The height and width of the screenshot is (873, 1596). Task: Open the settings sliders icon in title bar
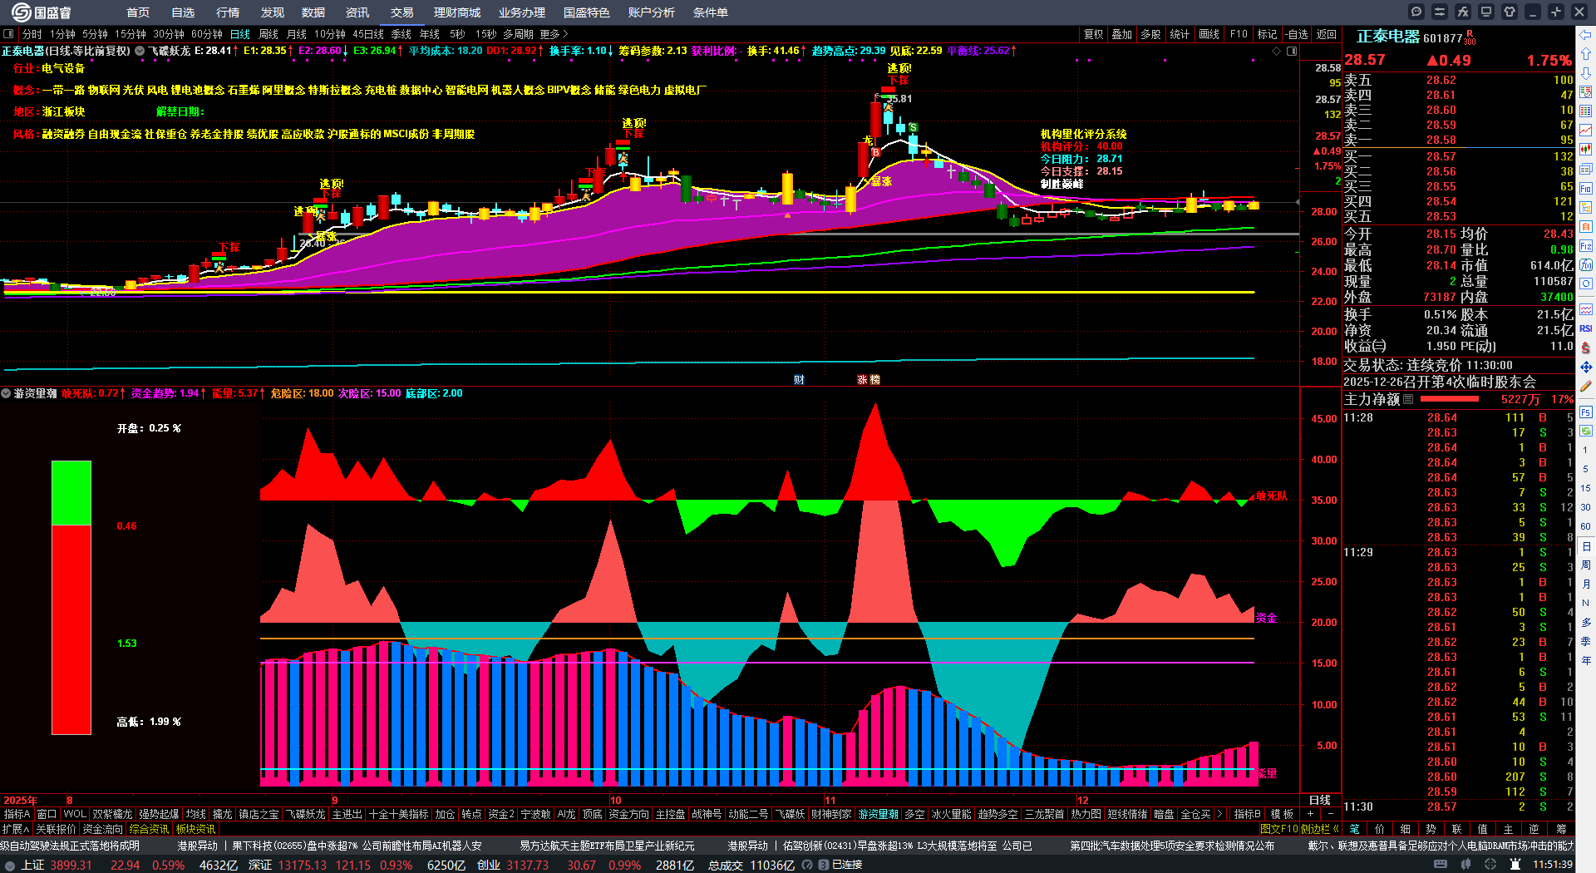[1440, 12]
